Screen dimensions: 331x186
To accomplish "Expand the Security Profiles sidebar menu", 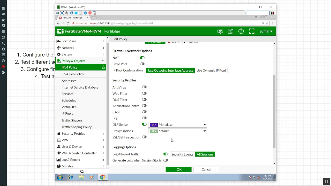I will click(x=81, y=134).
